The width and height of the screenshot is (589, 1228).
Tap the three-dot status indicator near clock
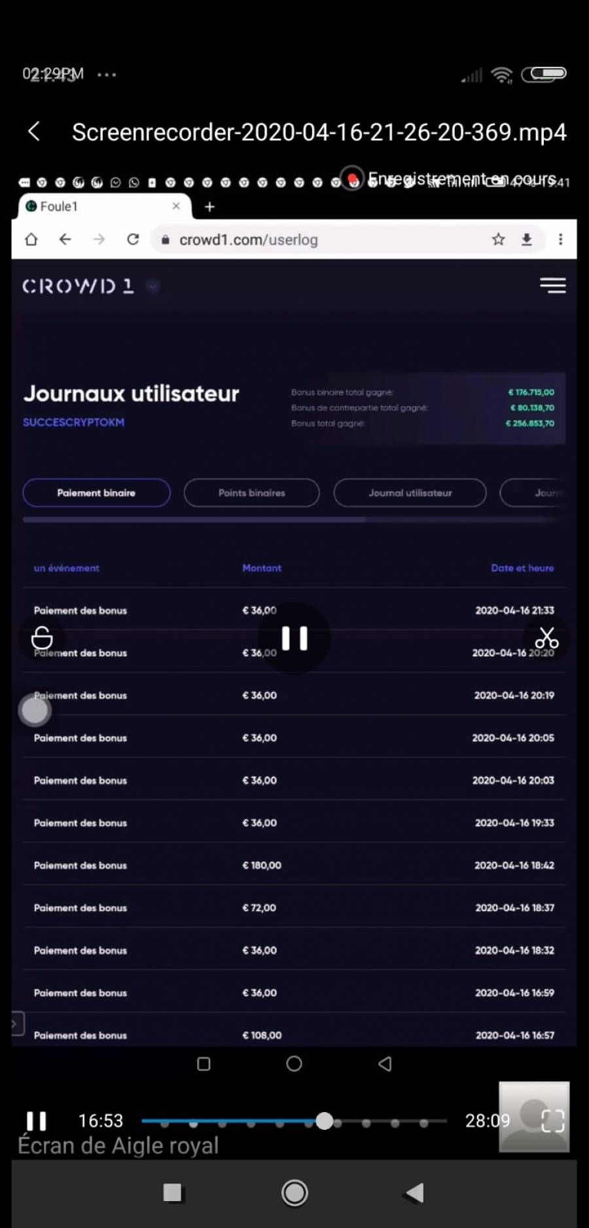coord(107,75)
